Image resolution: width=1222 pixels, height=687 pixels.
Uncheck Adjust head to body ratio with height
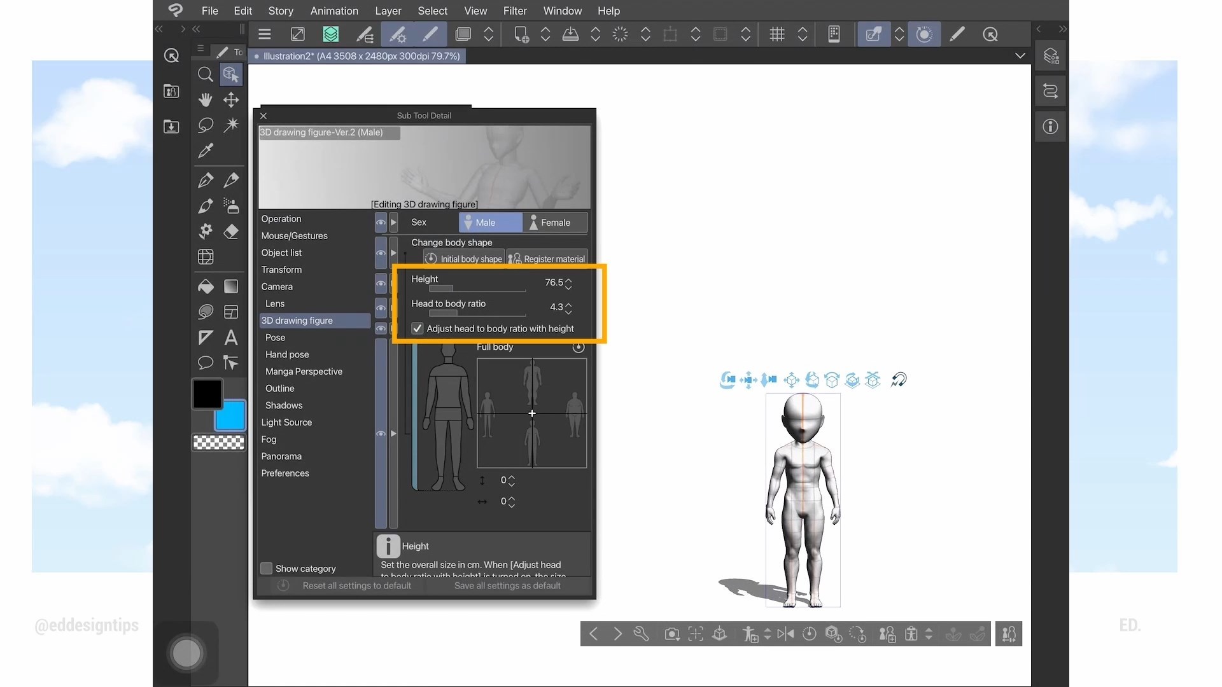418,329
